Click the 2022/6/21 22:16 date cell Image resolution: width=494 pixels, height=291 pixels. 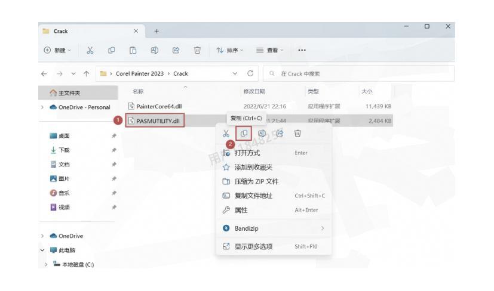(x=265, y=106)
